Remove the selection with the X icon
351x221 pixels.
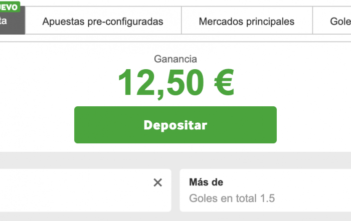(x=157, y=183)
